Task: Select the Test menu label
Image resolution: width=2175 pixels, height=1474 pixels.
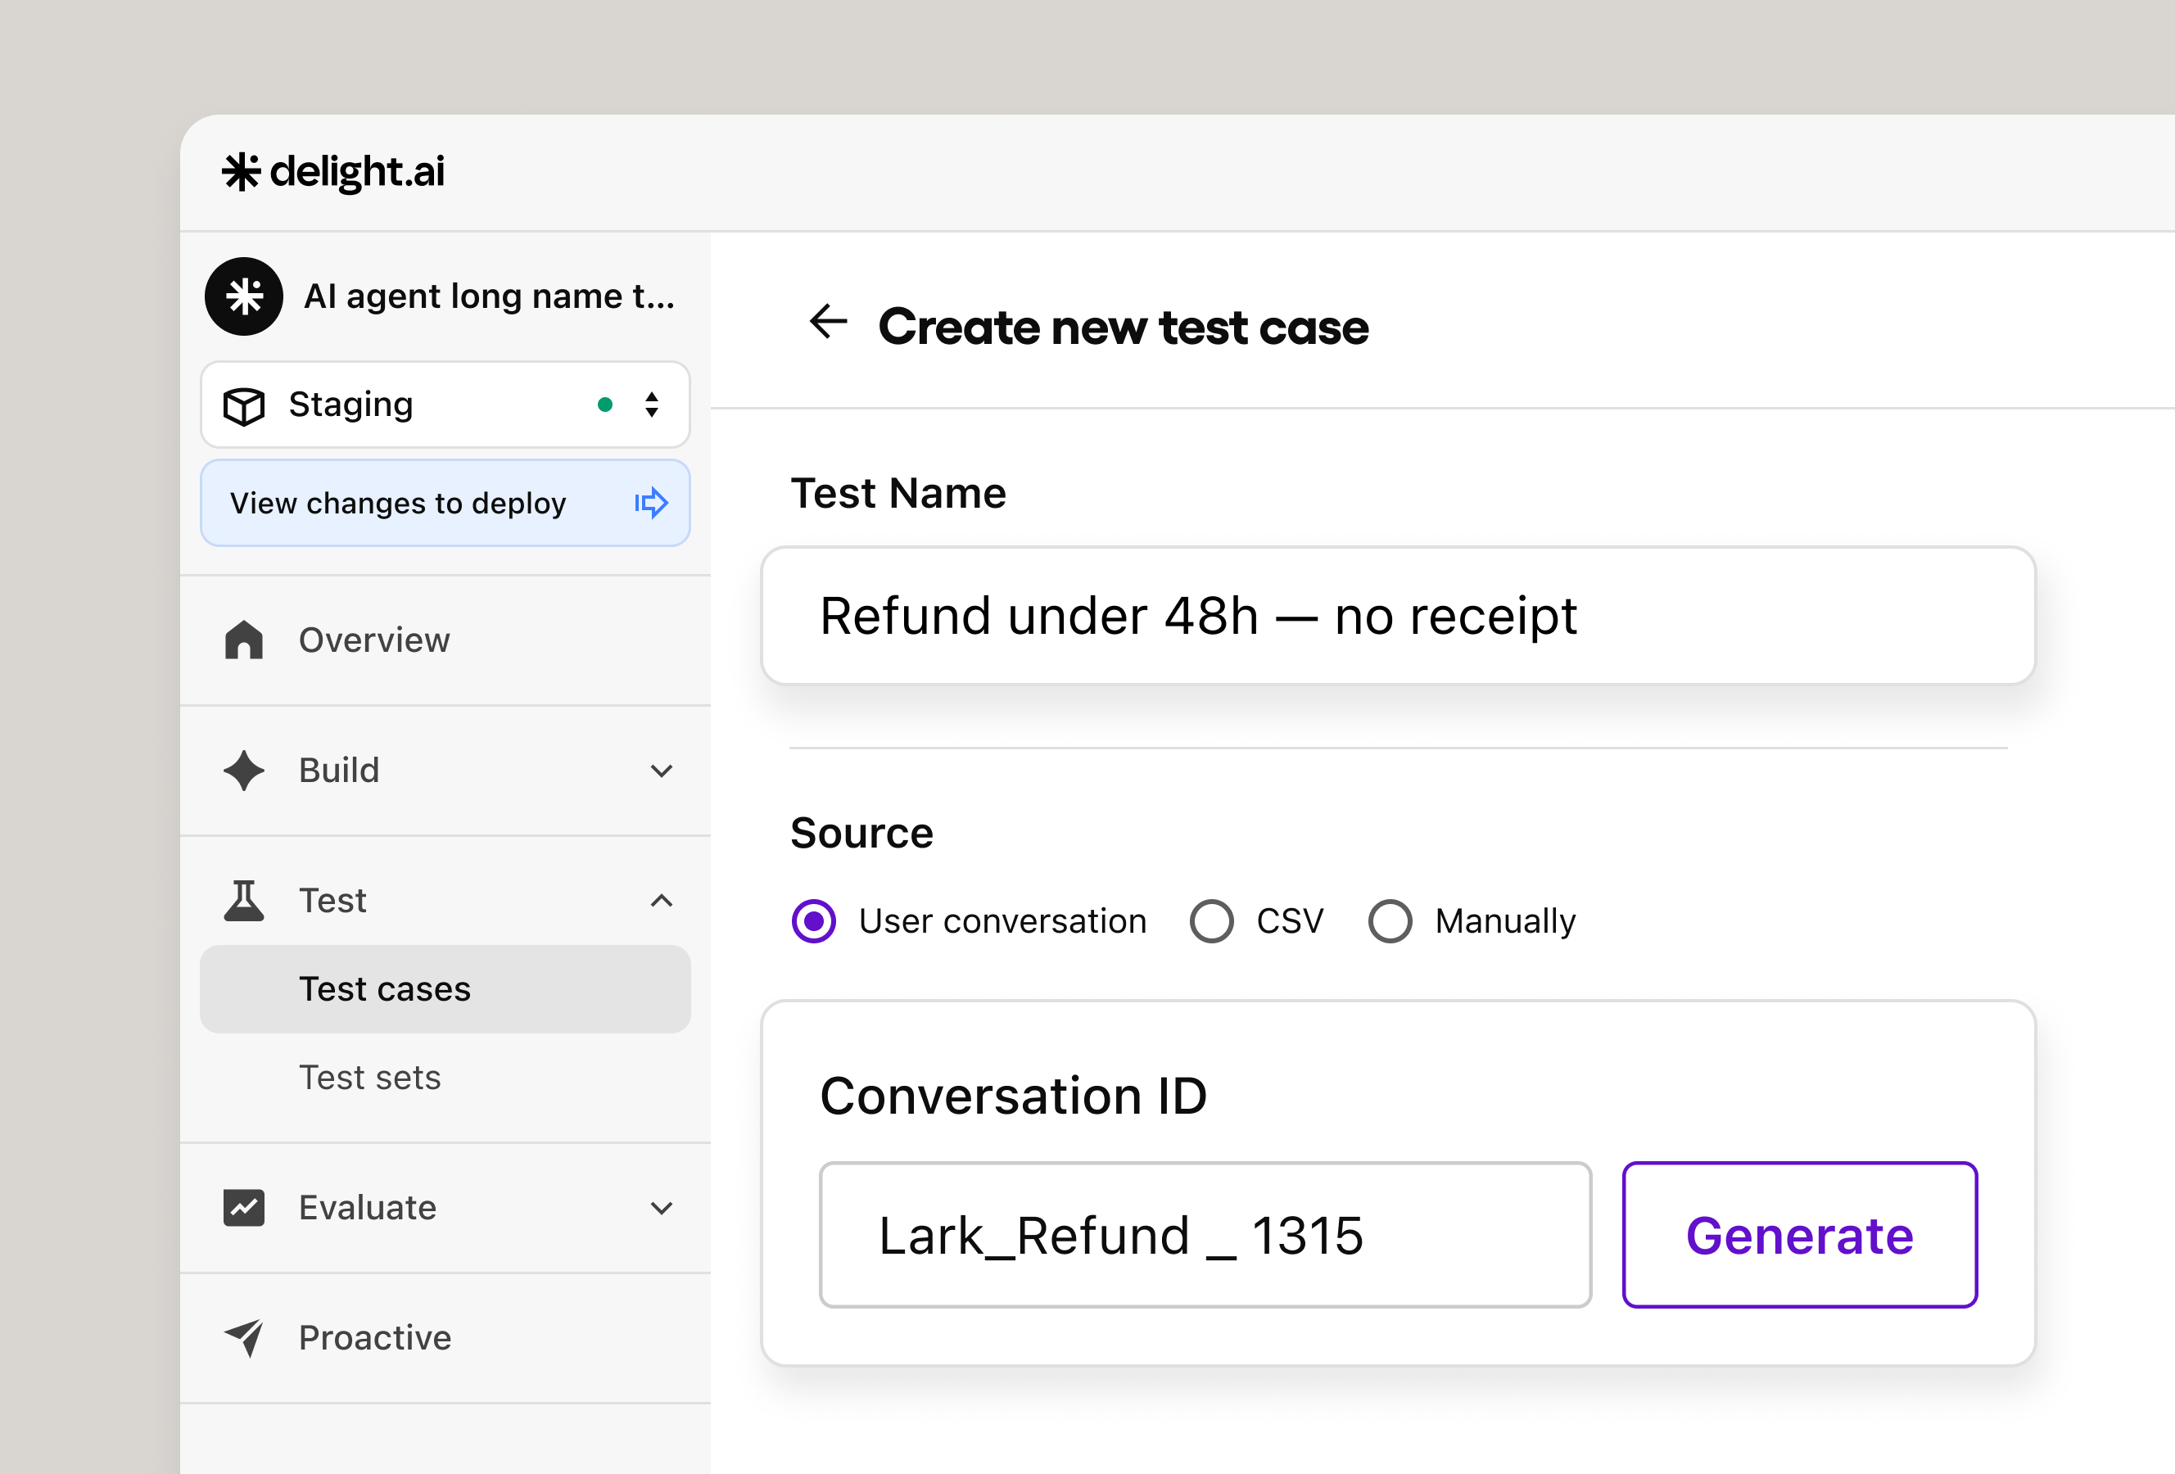Action: pos(332,902)
